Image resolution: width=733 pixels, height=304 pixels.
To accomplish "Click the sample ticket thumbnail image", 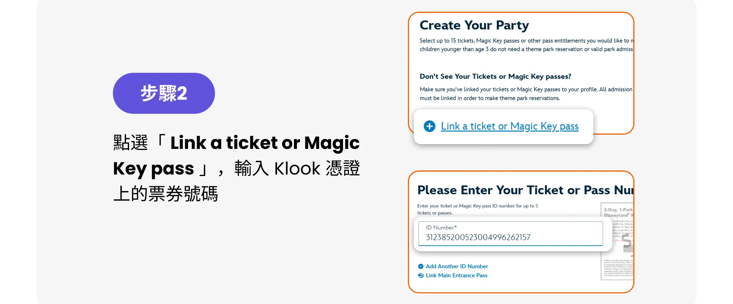I will point(617,241).
